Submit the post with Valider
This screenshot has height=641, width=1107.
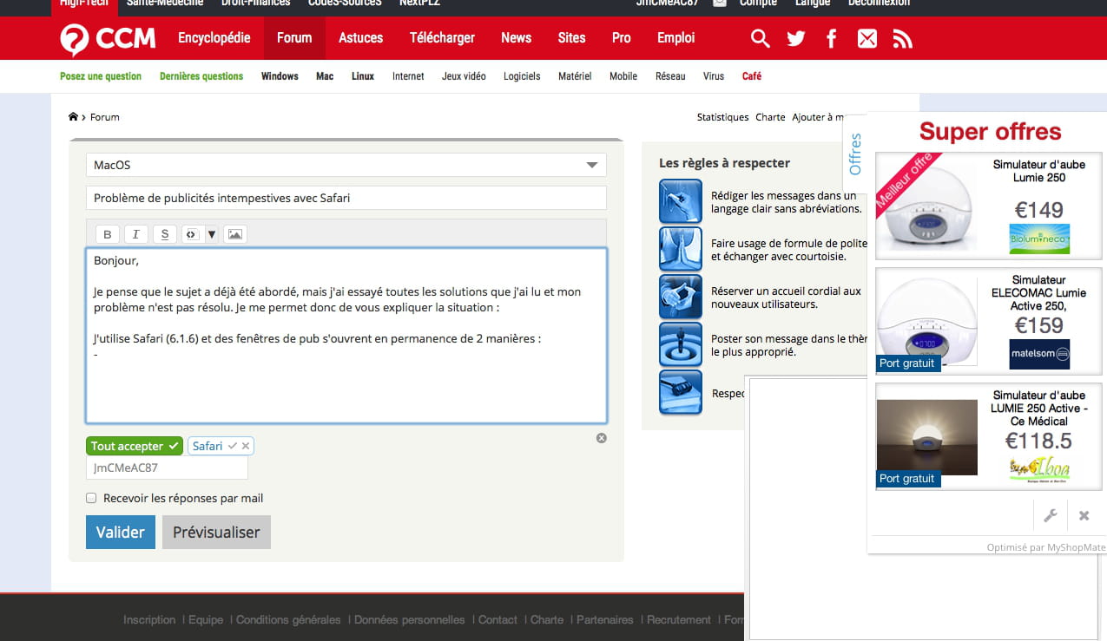point(121,533)
